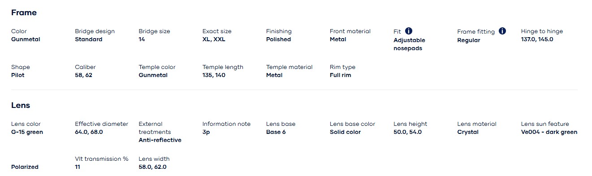The width and height of the screenshot is (592, 176).
Task: Click the Polarized label
Action: point(25,167)
